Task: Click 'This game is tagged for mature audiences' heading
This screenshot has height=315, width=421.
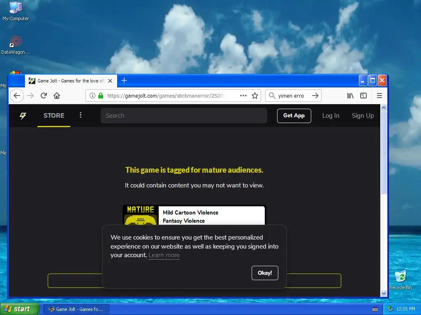Action: tap(194, 170)
